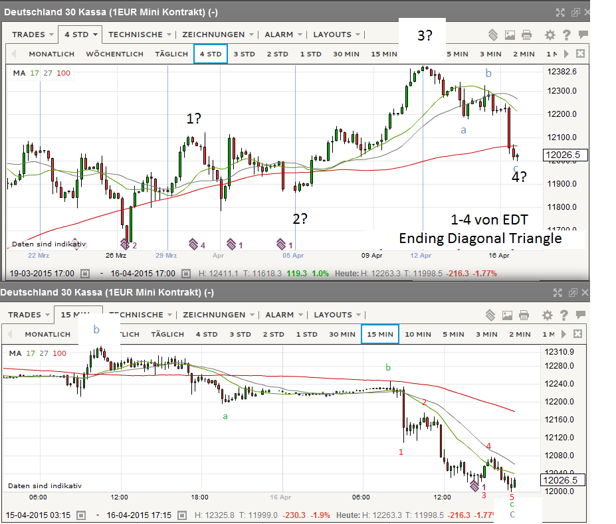Viewport: 616px width, 524px height.
Task: Open the end date calendar in bottom chart
Action: coord(187,514)
